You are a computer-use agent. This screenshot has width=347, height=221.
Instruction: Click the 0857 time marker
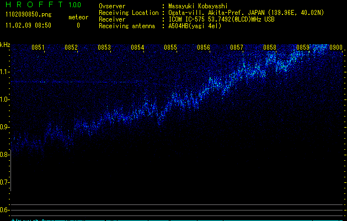237,48
